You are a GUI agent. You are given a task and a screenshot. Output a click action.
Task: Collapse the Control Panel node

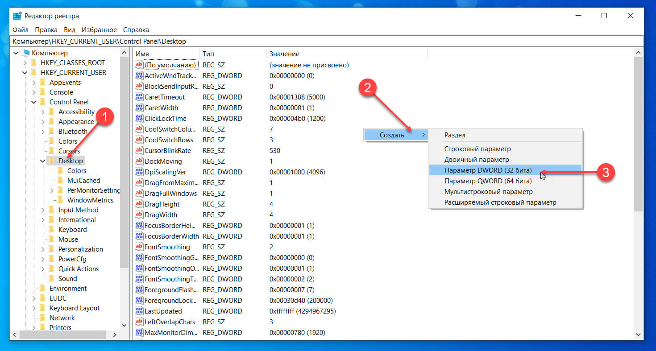click(34, 102)
